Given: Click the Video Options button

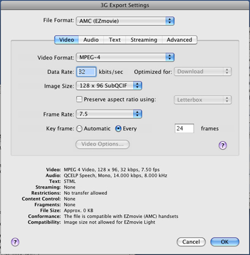Looking at the screenshot, I should (x=102, y=144).
